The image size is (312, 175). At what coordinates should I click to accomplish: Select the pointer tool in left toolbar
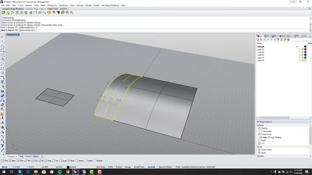[x=2, y=36]
